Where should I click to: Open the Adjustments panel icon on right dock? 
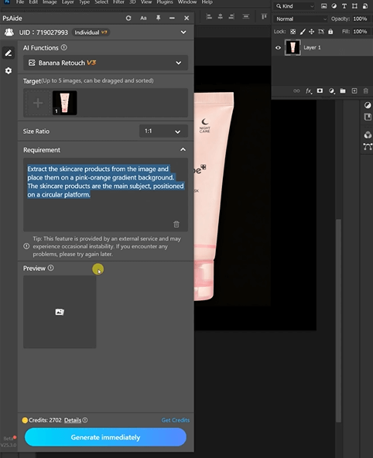(x=368, y=105)
